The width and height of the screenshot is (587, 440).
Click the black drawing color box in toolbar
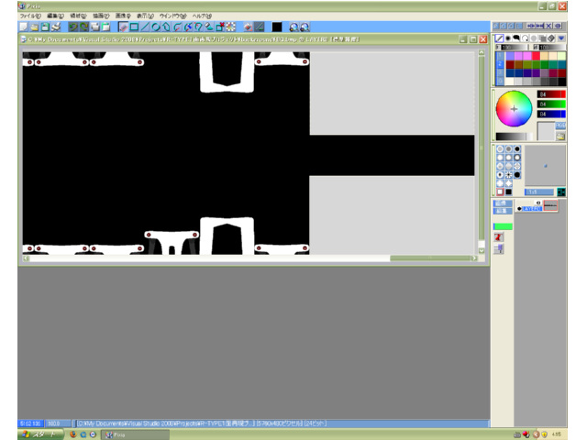(277, 27)
